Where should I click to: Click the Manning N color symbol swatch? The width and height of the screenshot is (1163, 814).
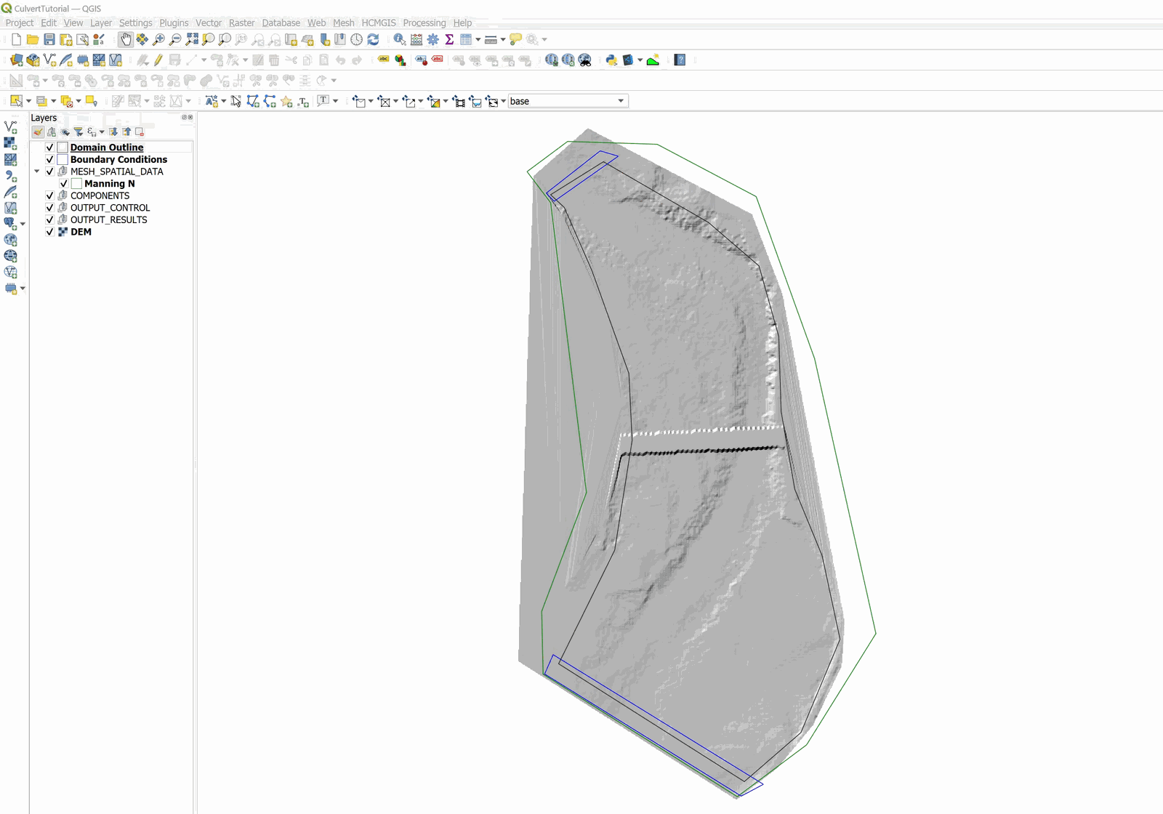pos(76,184)
